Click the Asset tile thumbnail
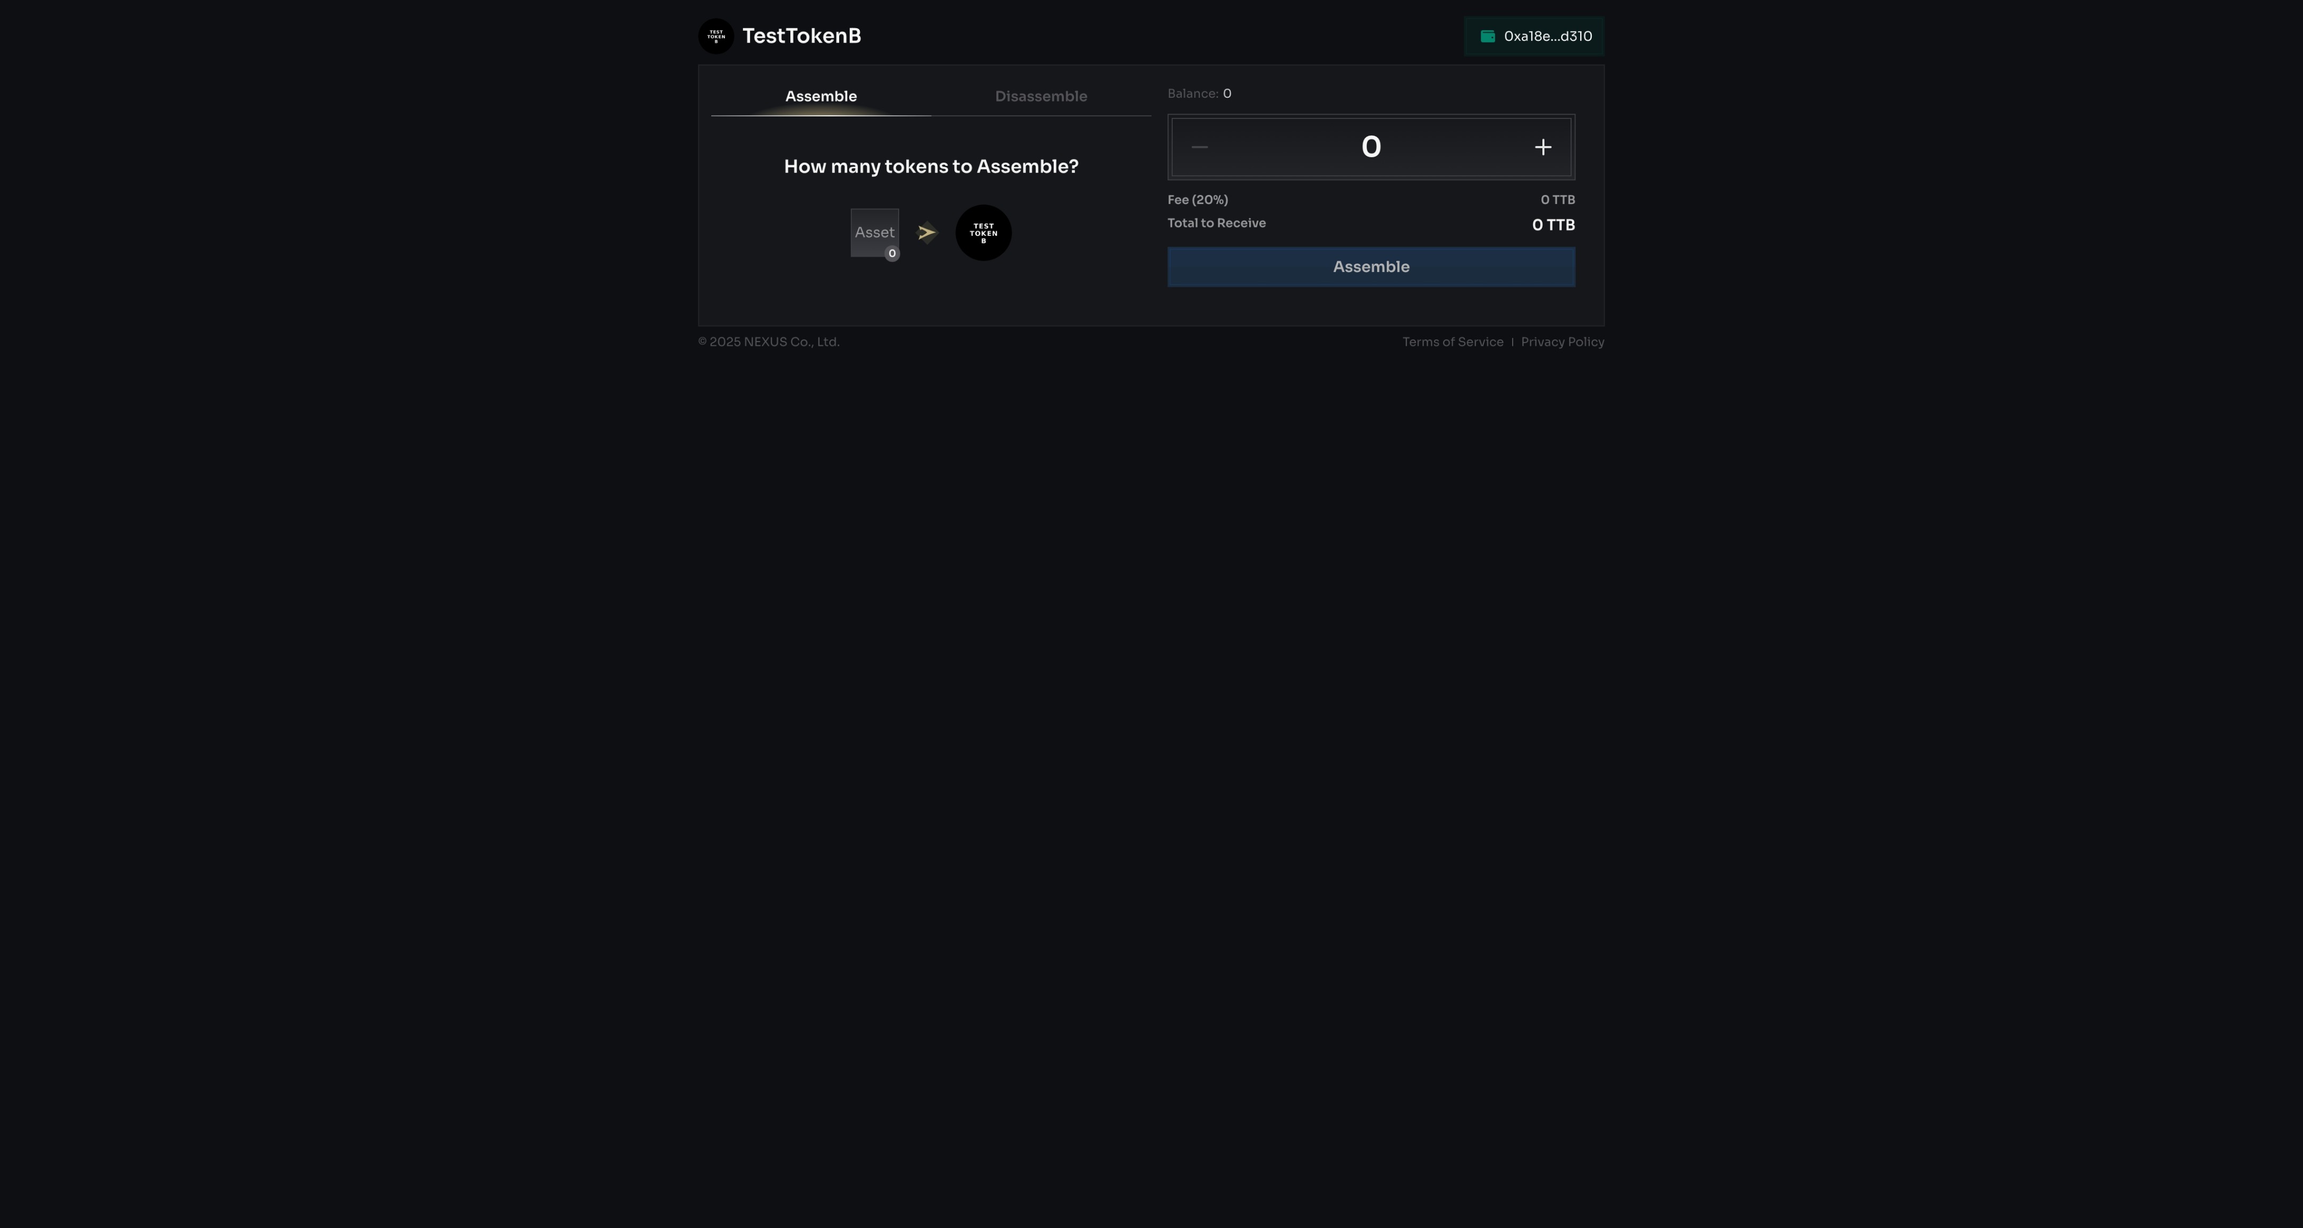Image resolution: width=2303 pixels, height=1228 pixels. 873,231
